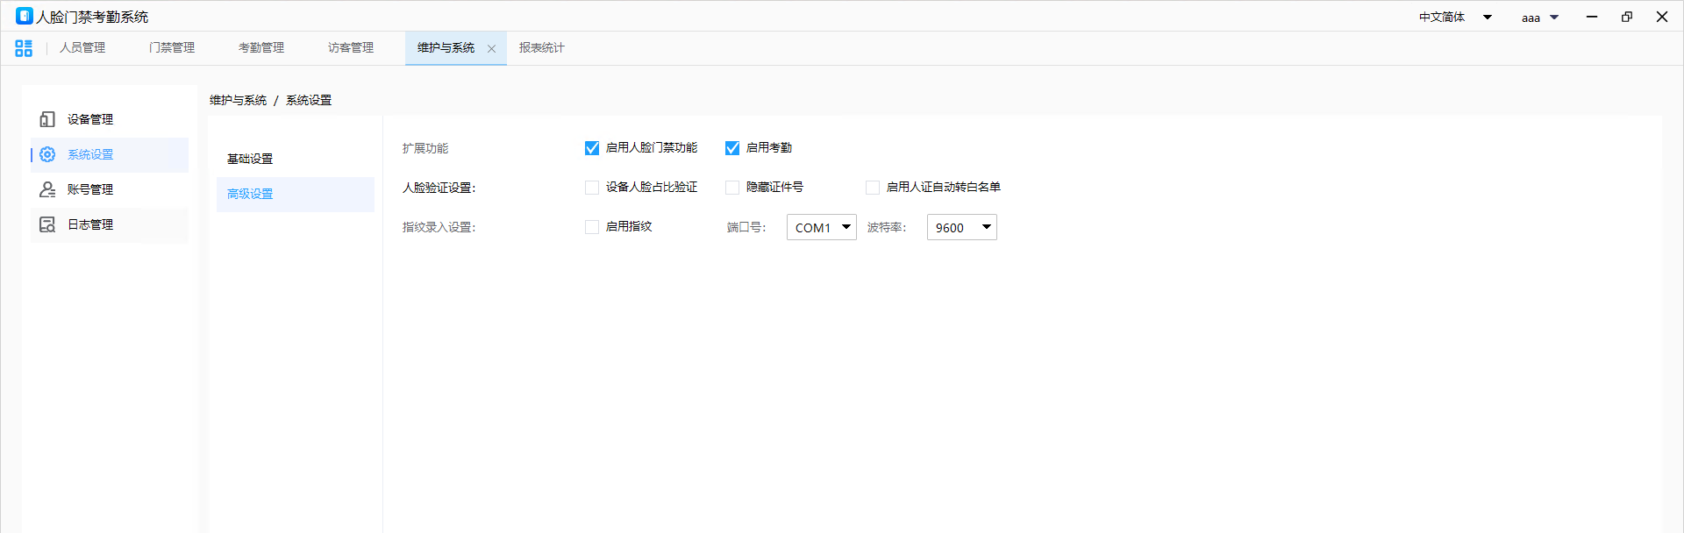The width and height of the screenshot is (1684, 533).
Task: Click the 日志管理 log search icon
Action: click(47, 224)
